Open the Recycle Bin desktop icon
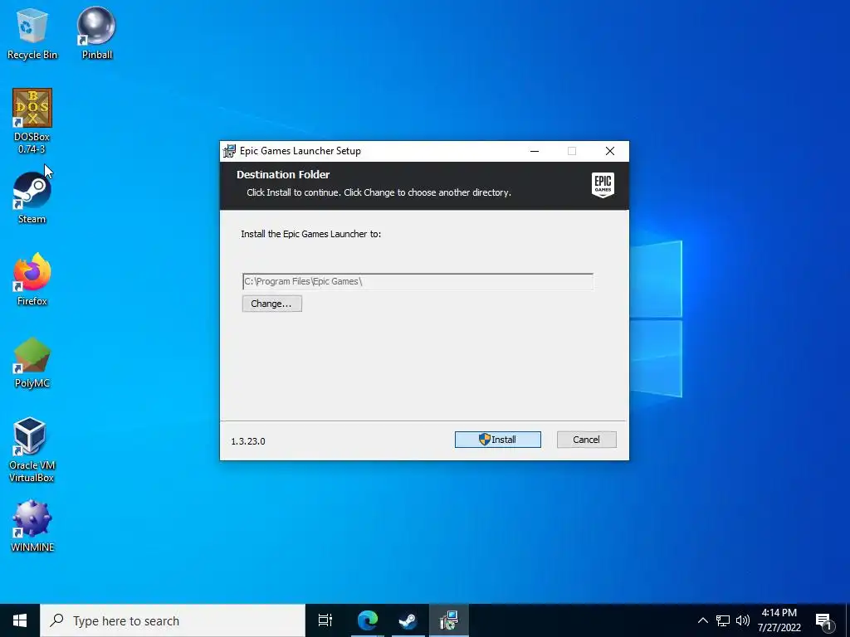850x637 pixels. (x=32, y=32)
